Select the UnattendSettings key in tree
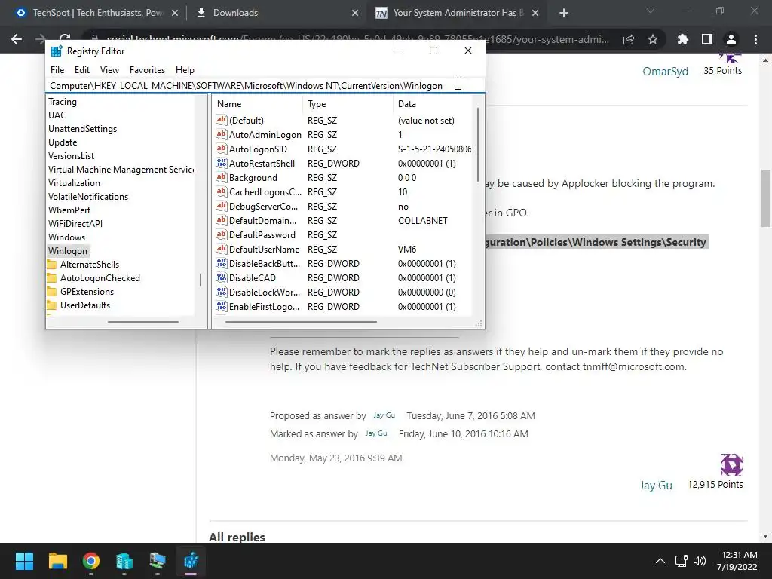This screenshot has width=772, height=579. [83, 128]
